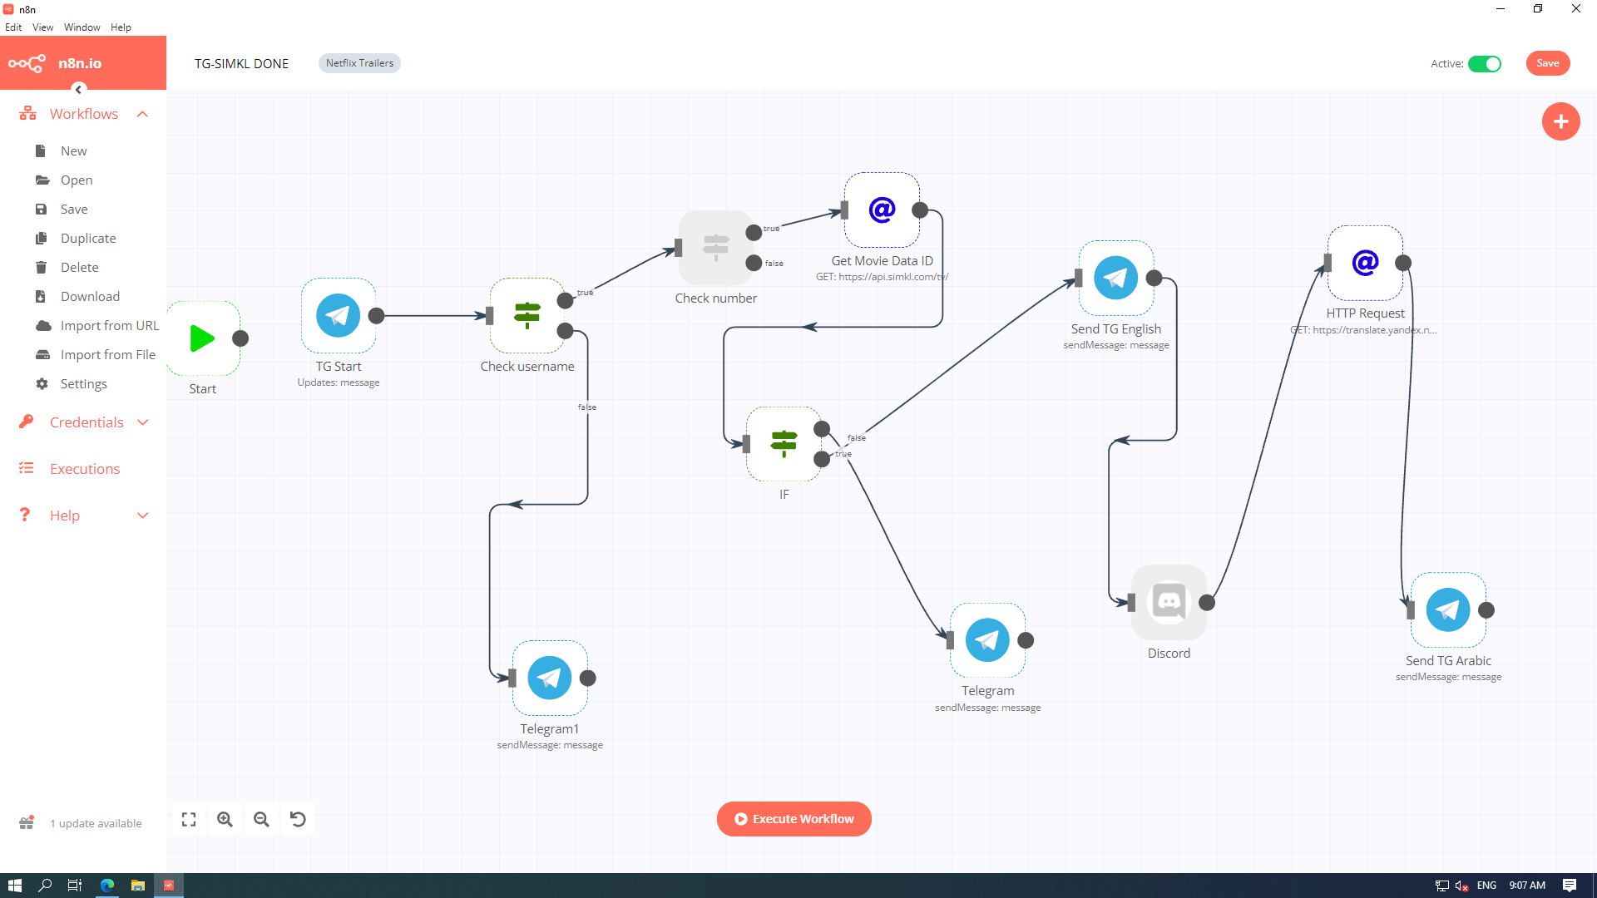Open the Window menu
Viewport: 1597px width, 898px height.
coord(82,27)
